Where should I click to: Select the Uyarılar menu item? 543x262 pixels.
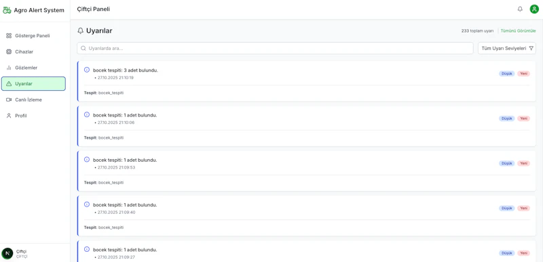[33, 83]
